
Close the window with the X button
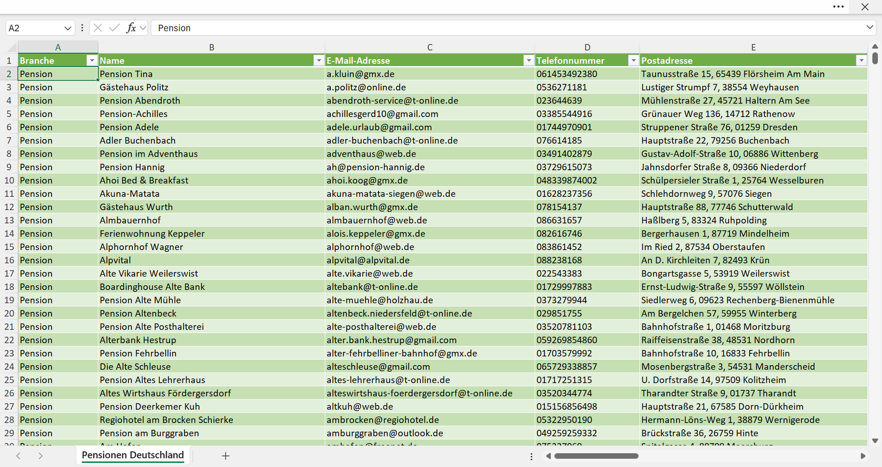pos(865,7)
